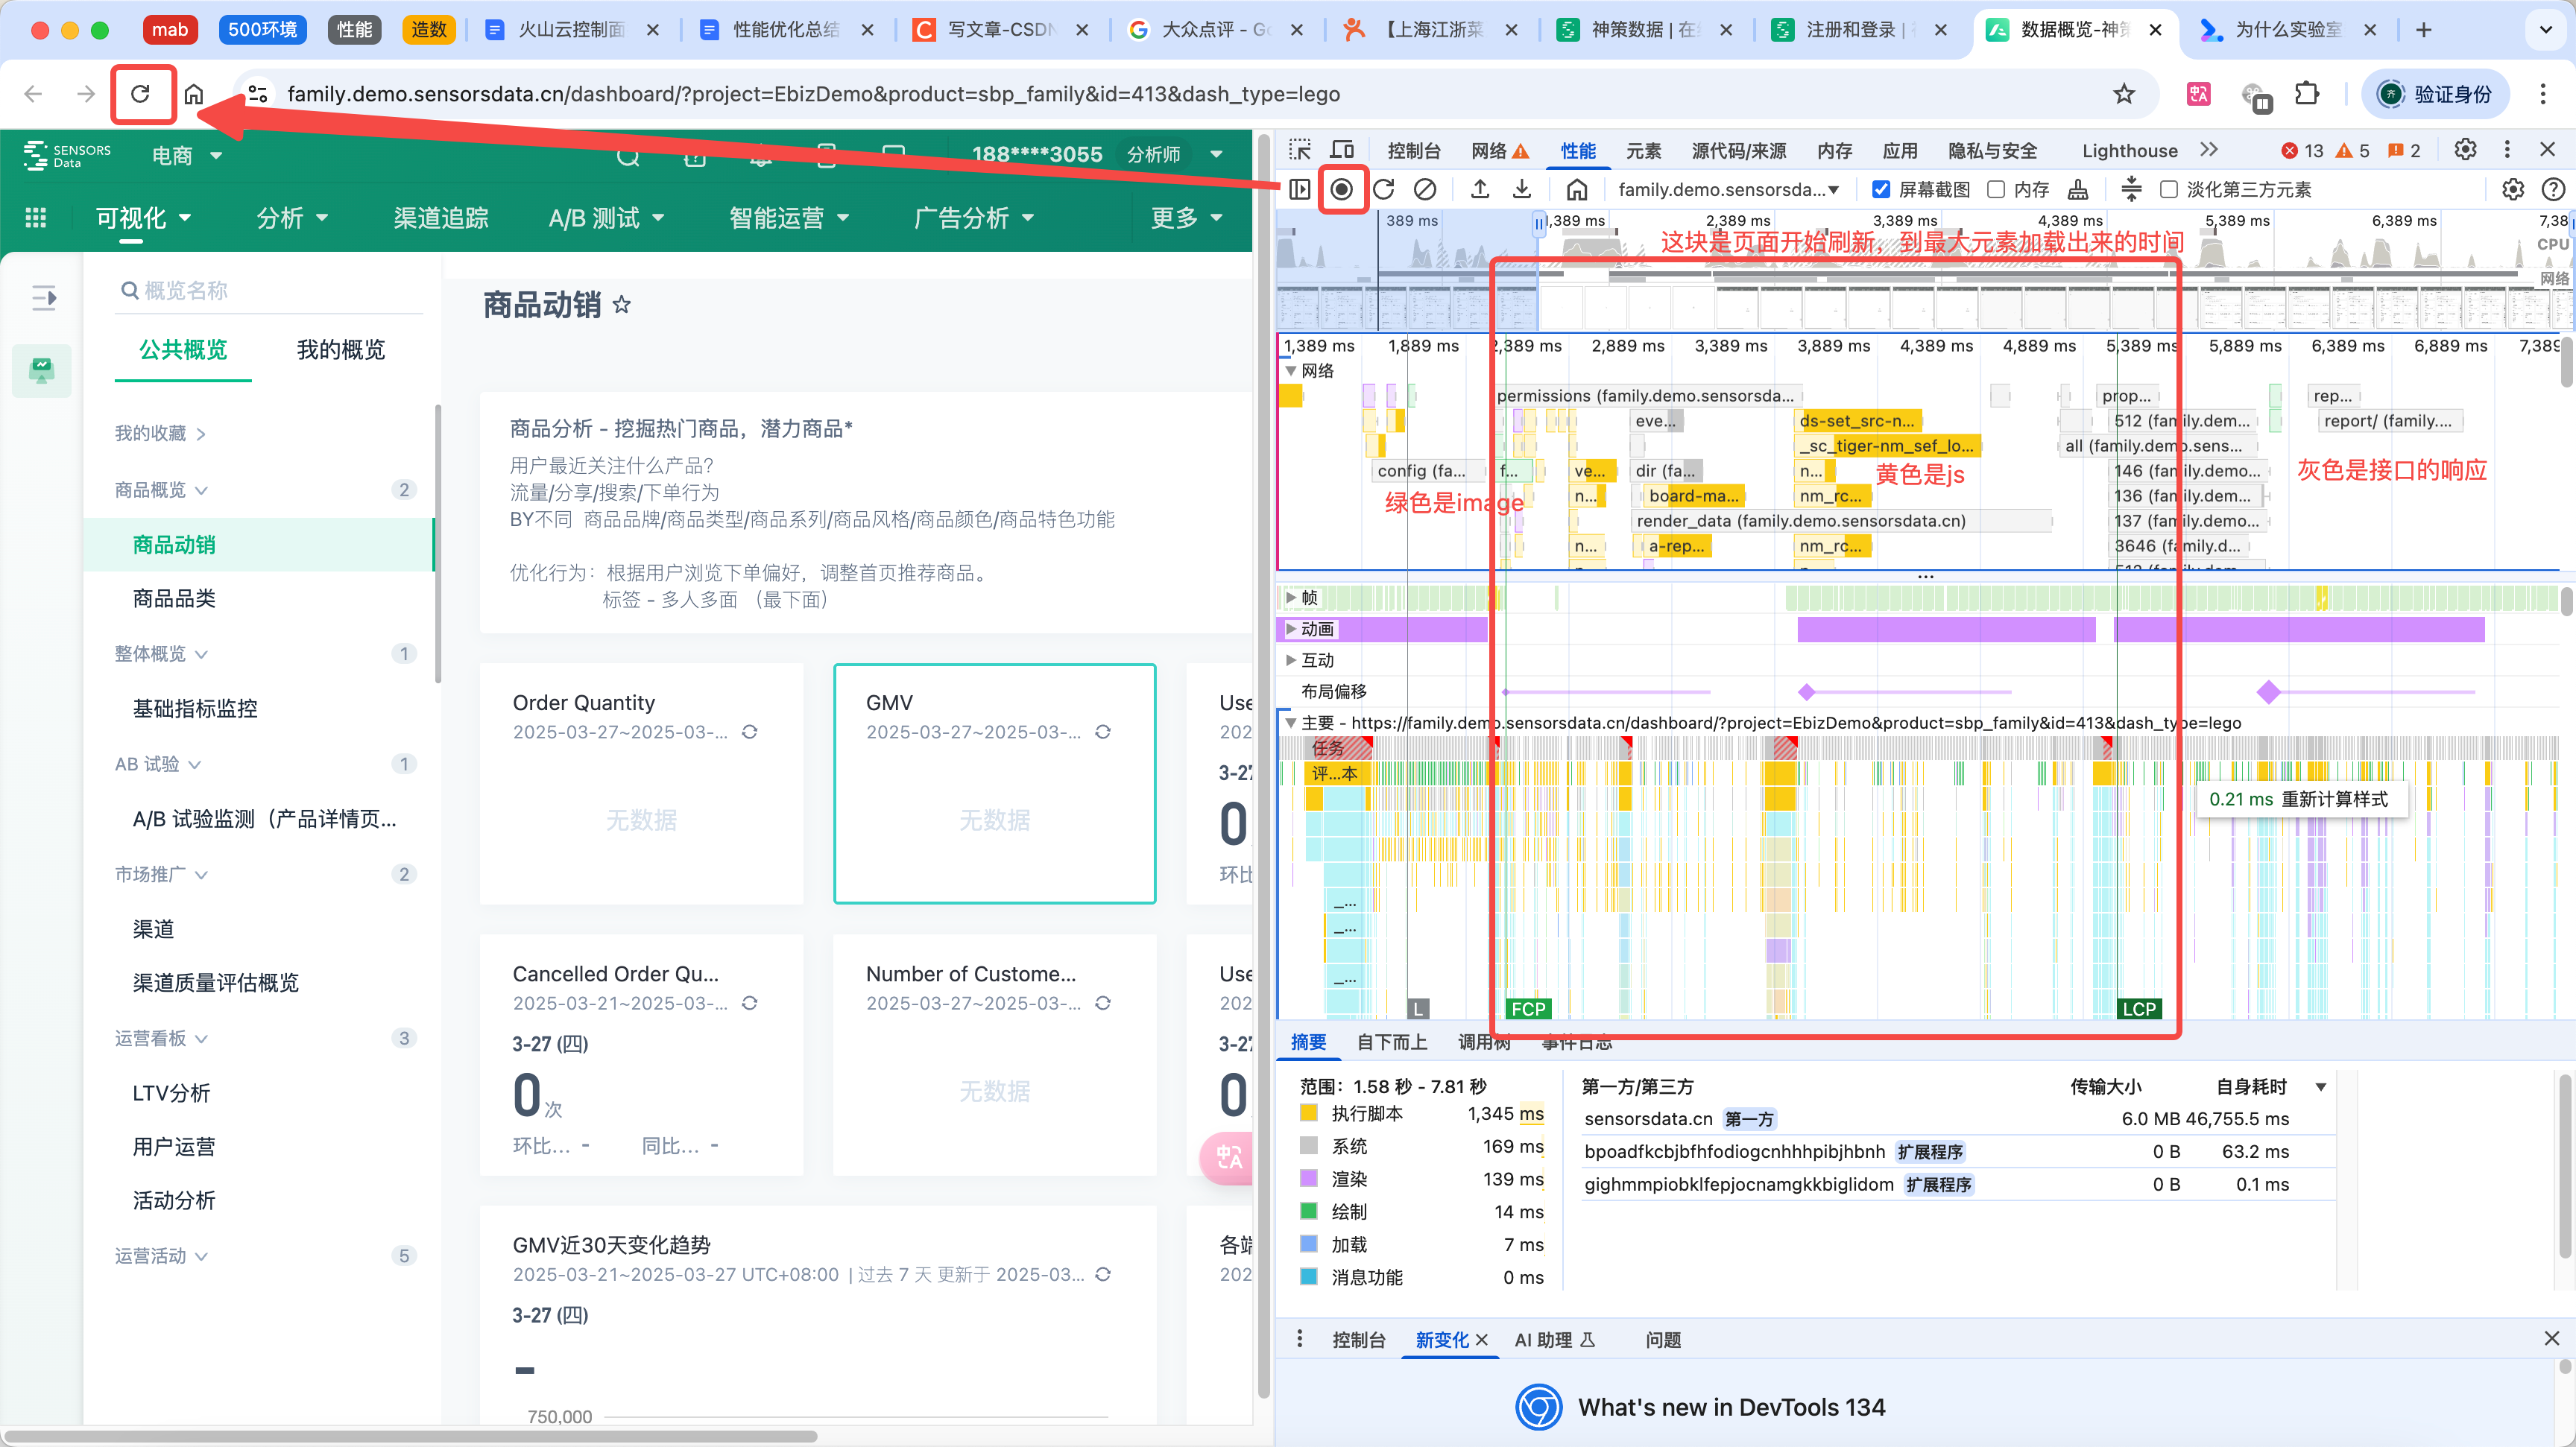Viewport: 2576px width, 1447px height.
Task: Click the garbage collection broom icon
Action: click(2078, 190)
